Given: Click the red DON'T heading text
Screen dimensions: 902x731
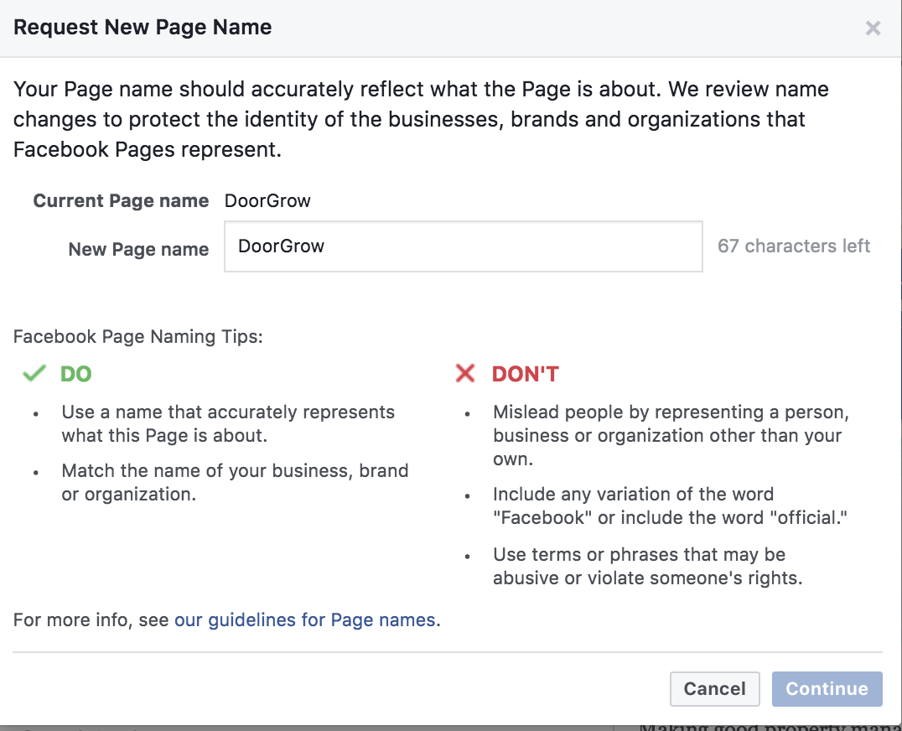Looking at the screenshot, I should (x=525, y=374).
